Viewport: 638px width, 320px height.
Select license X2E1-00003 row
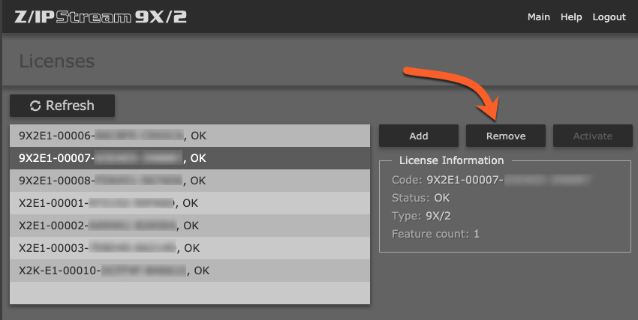click(109, 248)
